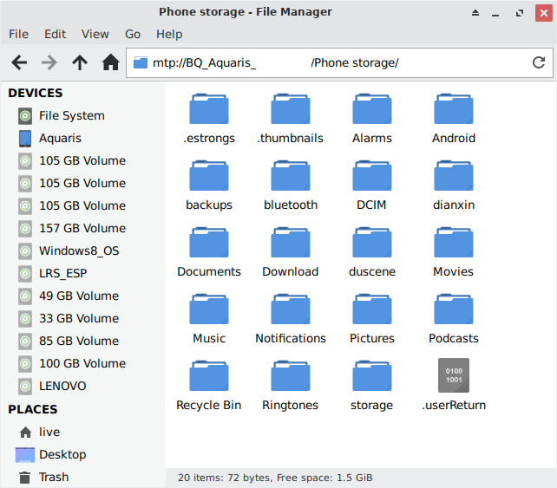Open the File menu
This screenshot has width=557, height=488.
point(18,34)
